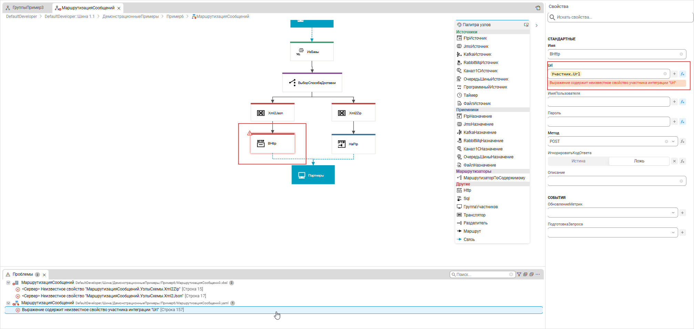Click the Искать свойства search field

[620, 17]
